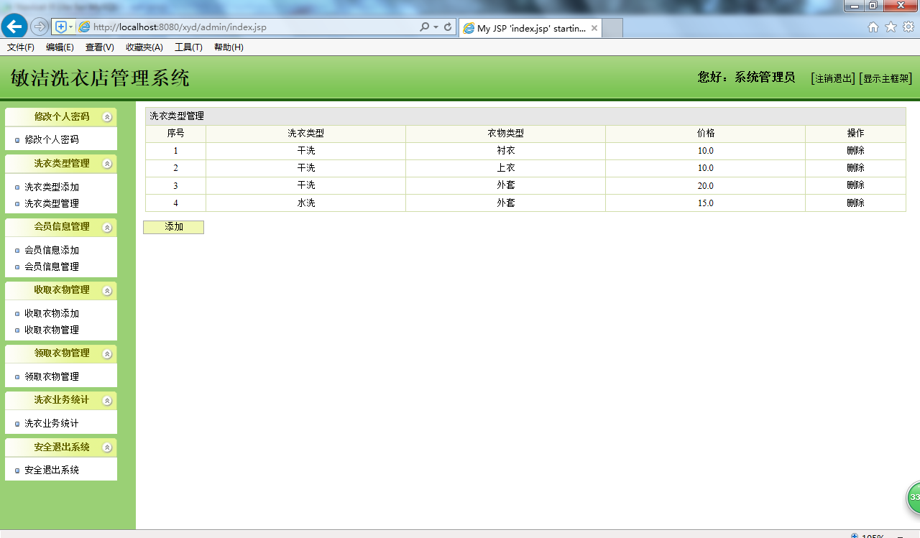This screenshot has width=920, height=538.
Task: Click the Refresh icon in address bar
Action: click(448, 27)
